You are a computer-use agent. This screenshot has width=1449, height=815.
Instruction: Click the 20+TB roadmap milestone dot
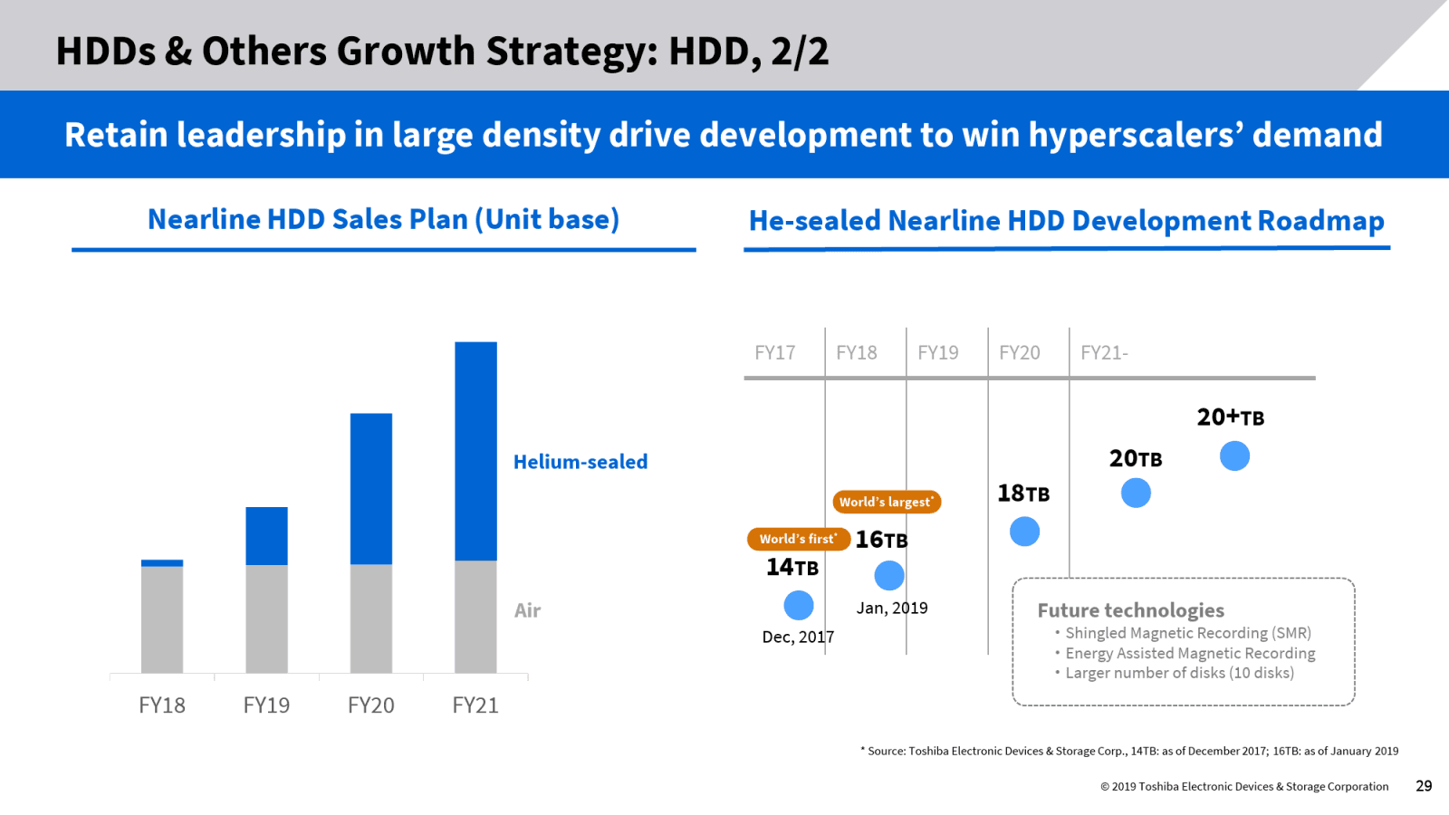click(x=1234, y=455)
